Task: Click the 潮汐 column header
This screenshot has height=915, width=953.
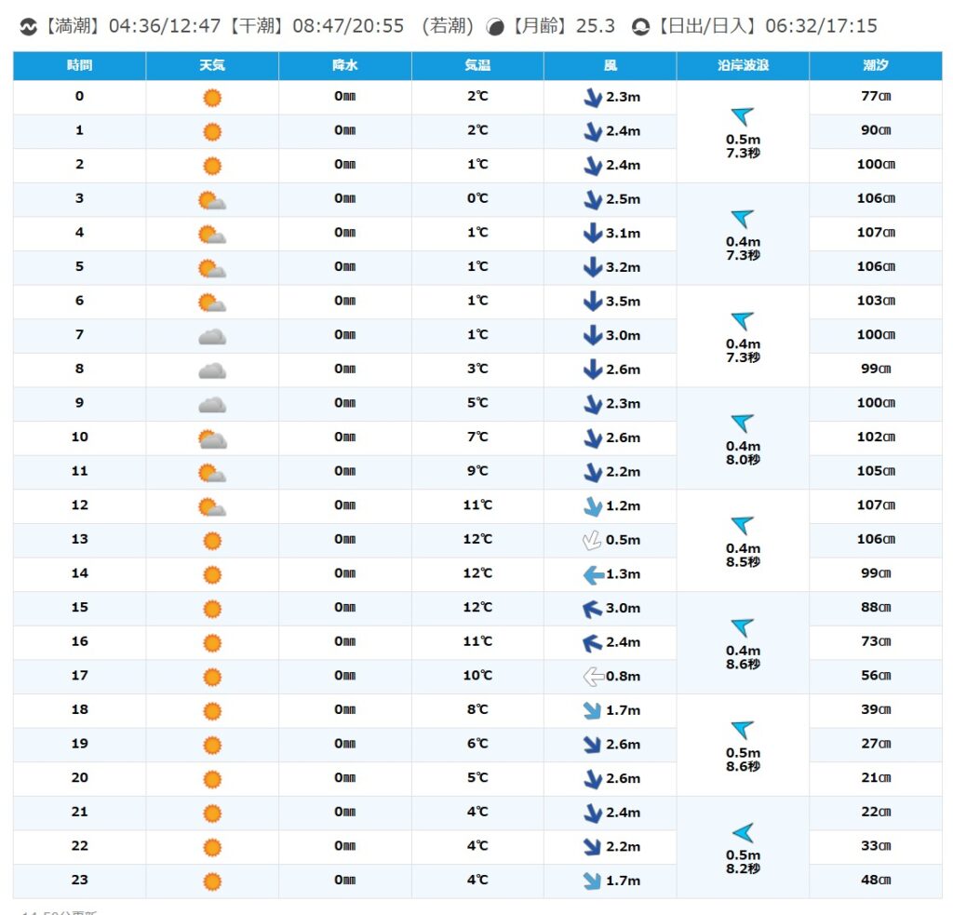Action: click(875, 66)
